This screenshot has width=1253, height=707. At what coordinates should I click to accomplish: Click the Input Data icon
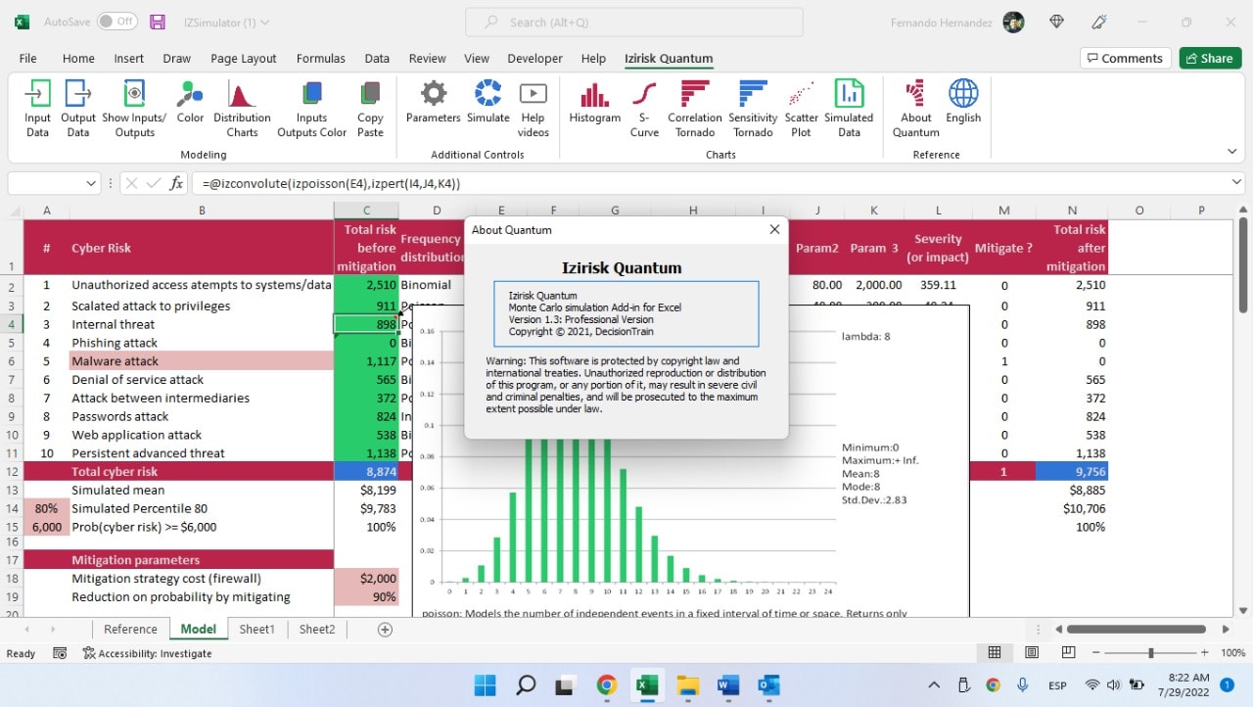click(37, 95)
